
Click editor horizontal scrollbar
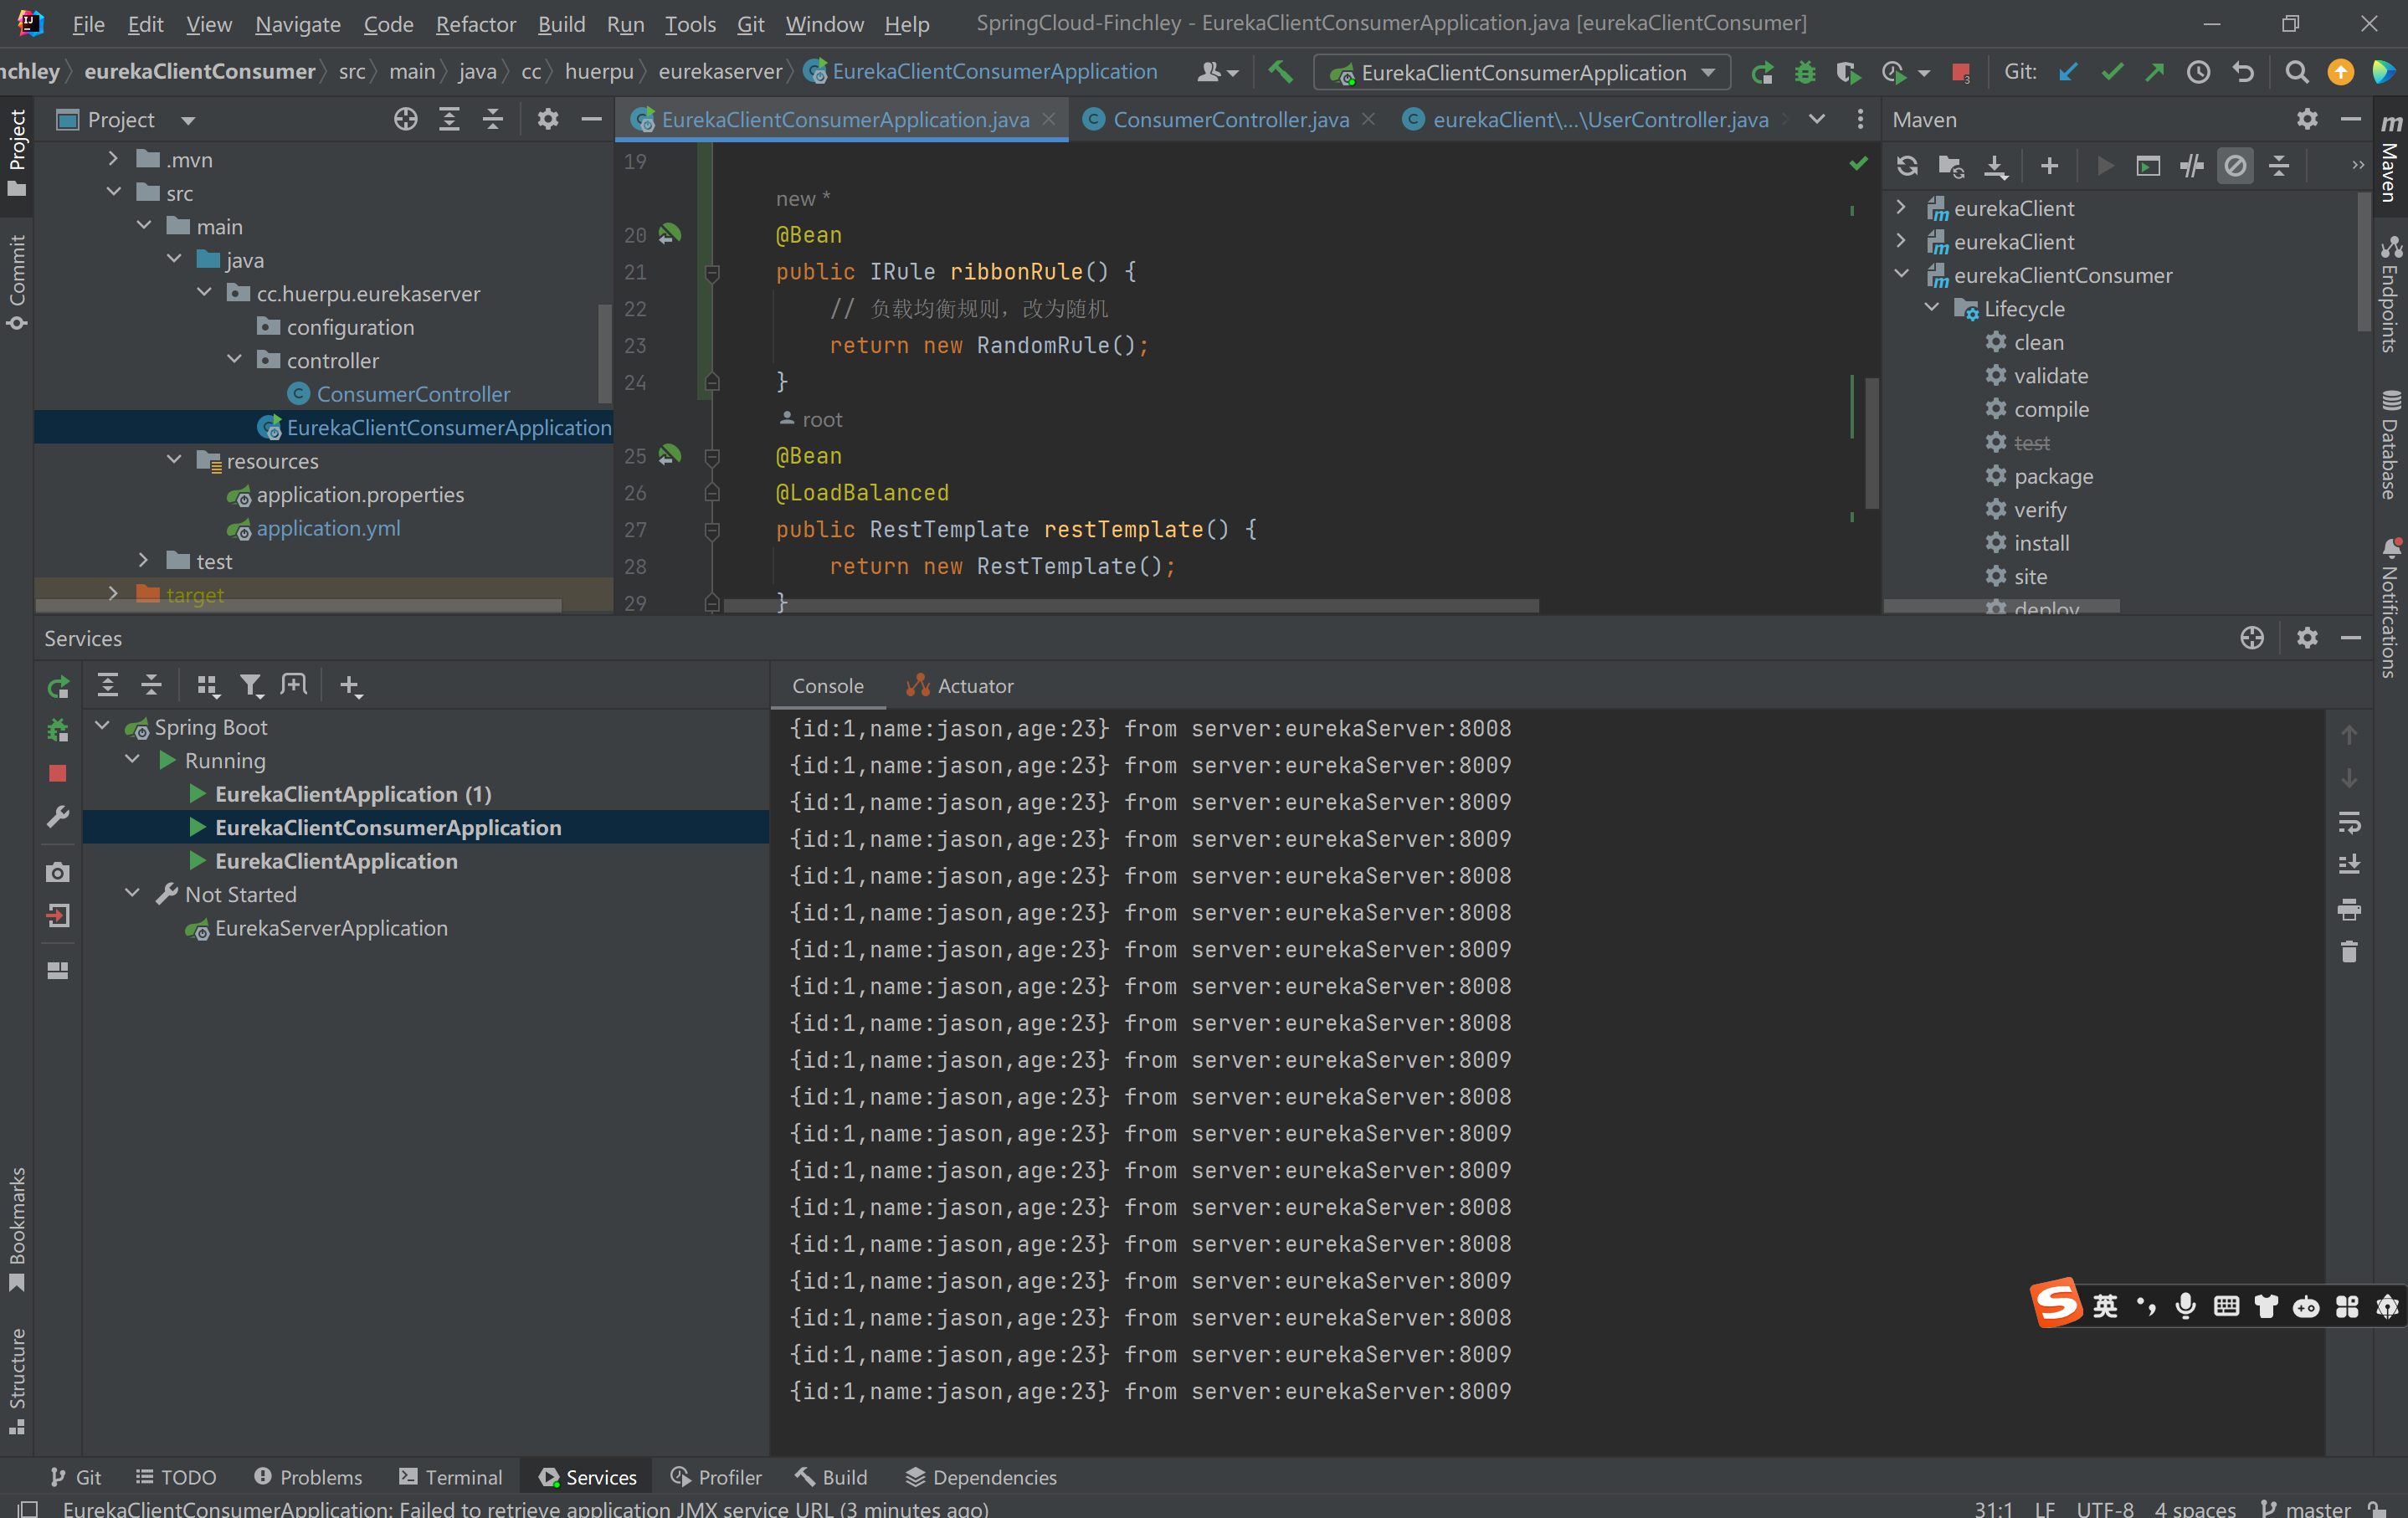point(1130,606)
